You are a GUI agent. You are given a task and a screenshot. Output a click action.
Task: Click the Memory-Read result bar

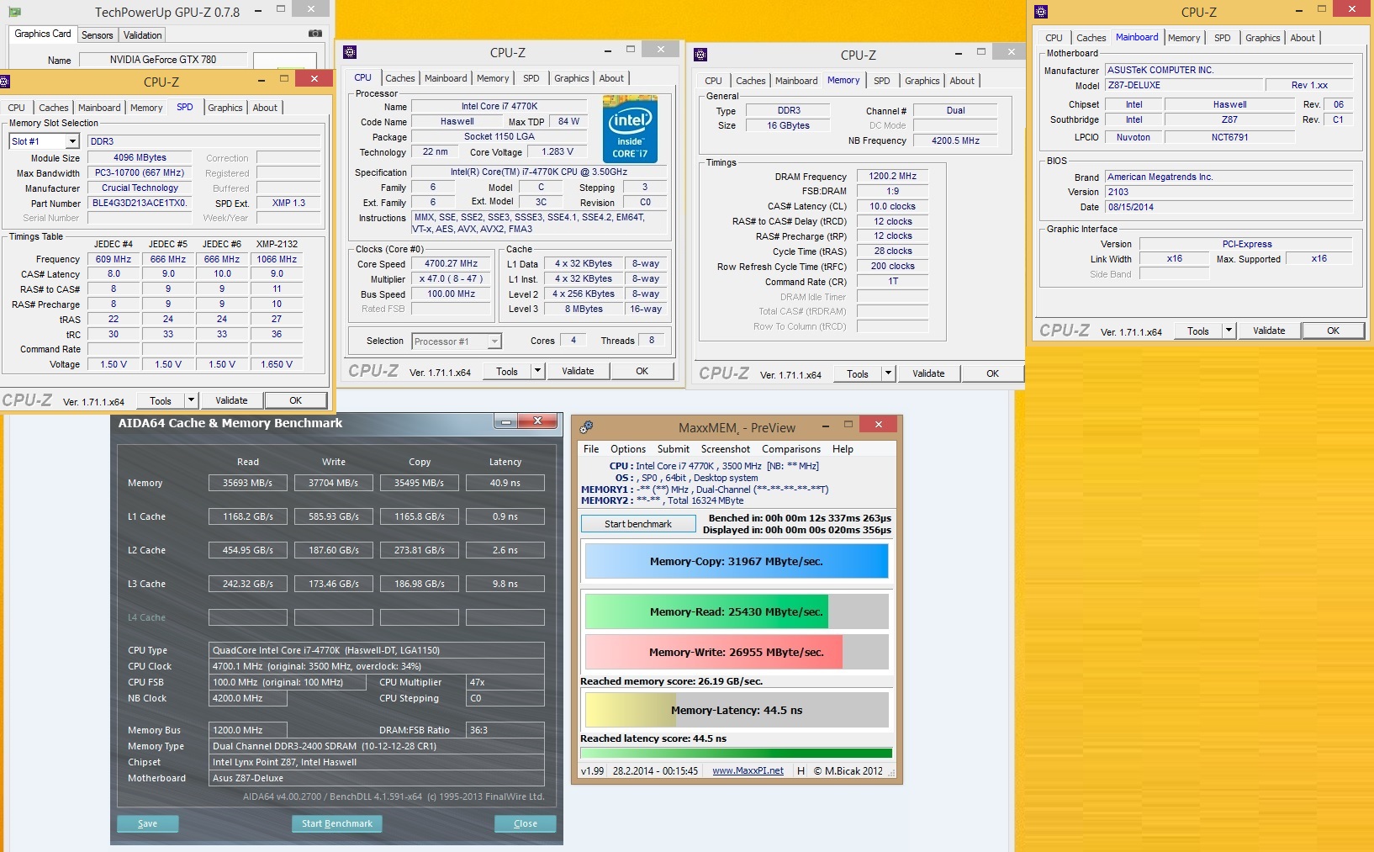736,611
